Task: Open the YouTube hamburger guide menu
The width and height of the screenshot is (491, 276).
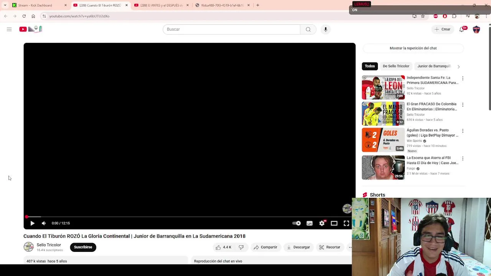Action: point(9,29)
